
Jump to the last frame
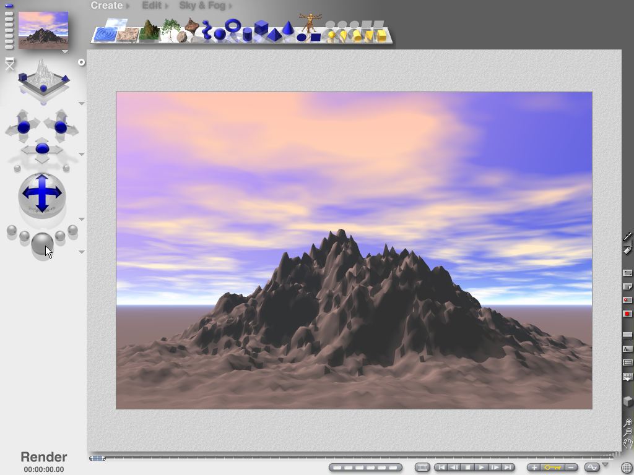[508, 468]
